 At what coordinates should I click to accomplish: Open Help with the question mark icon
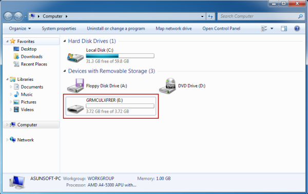(x=297, y=29)
